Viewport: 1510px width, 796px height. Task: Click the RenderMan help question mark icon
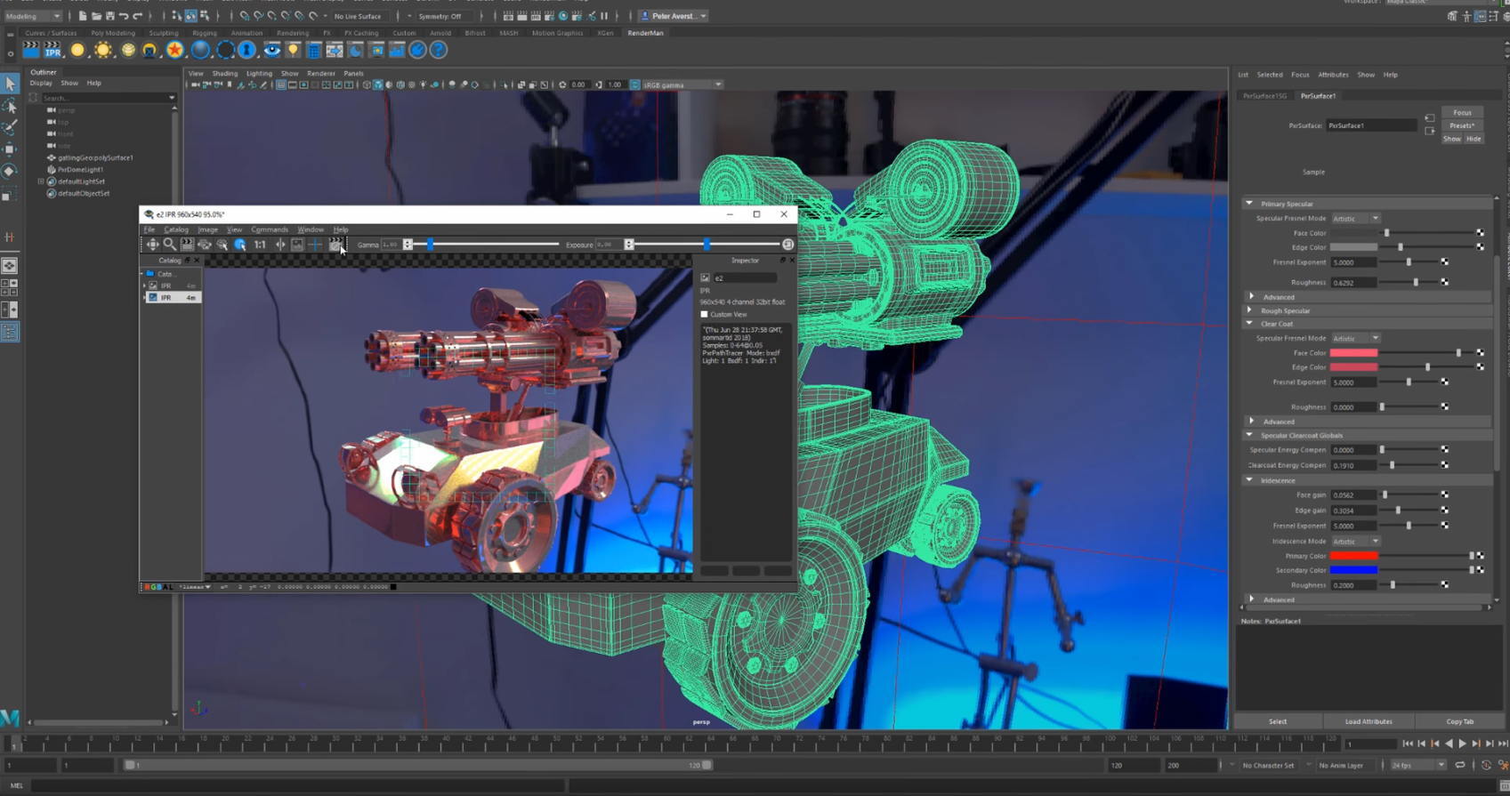click(x=438, y=51)
